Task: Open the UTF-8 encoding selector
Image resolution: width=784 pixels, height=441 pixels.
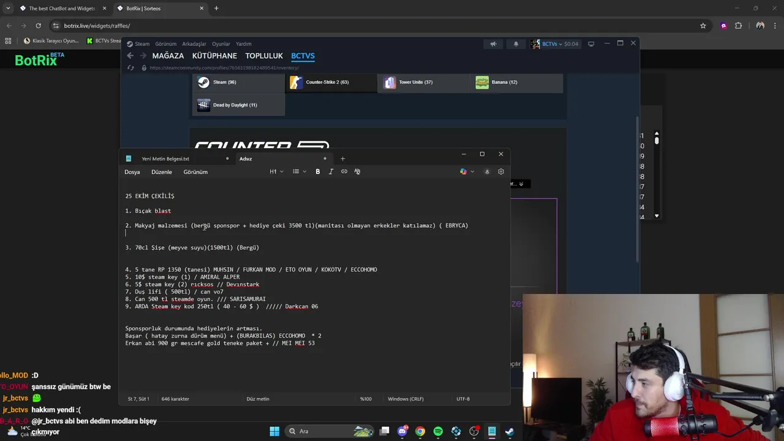Action: [463, 399]
